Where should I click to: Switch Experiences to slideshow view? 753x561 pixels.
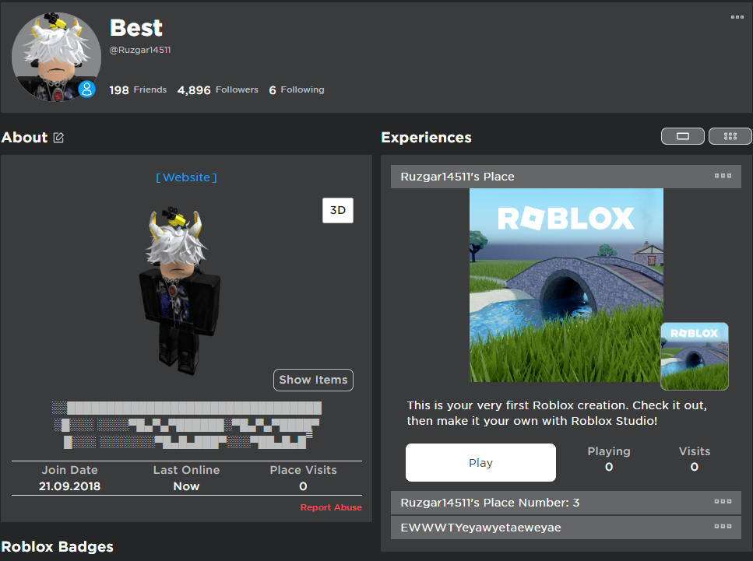[x=682, y=136]
